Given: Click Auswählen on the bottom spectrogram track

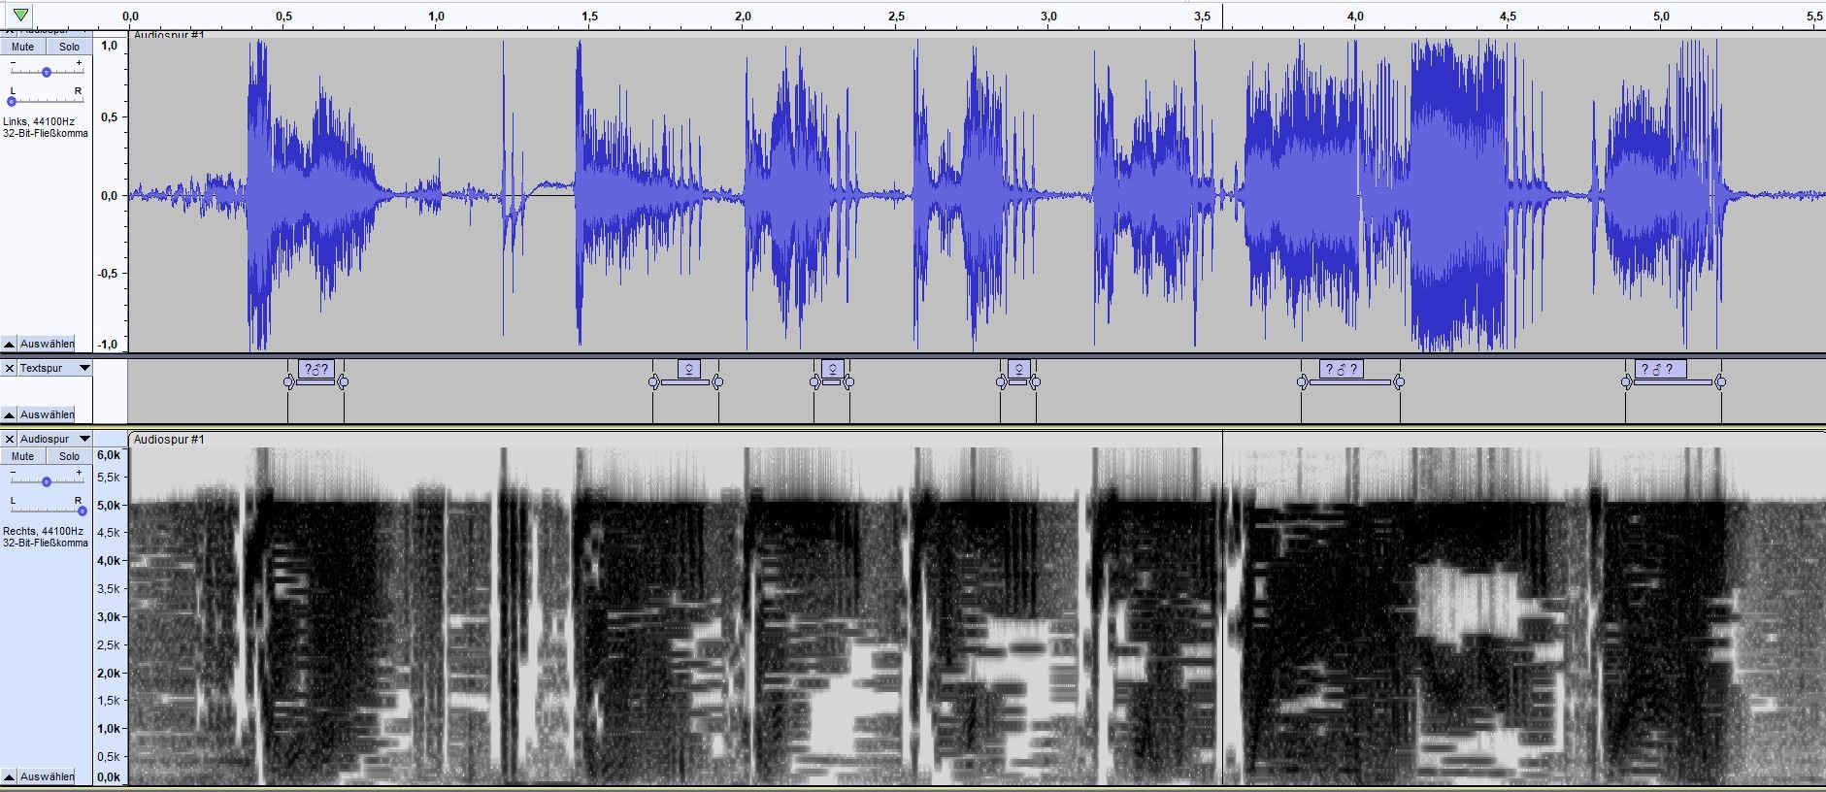Looking at the screenshot, I should tap(47, 776).
